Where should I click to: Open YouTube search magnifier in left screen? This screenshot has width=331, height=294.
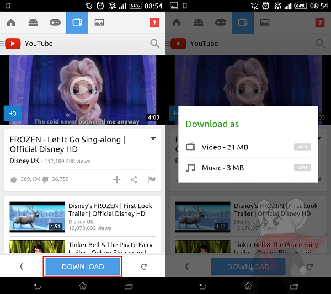pos(154,44)
